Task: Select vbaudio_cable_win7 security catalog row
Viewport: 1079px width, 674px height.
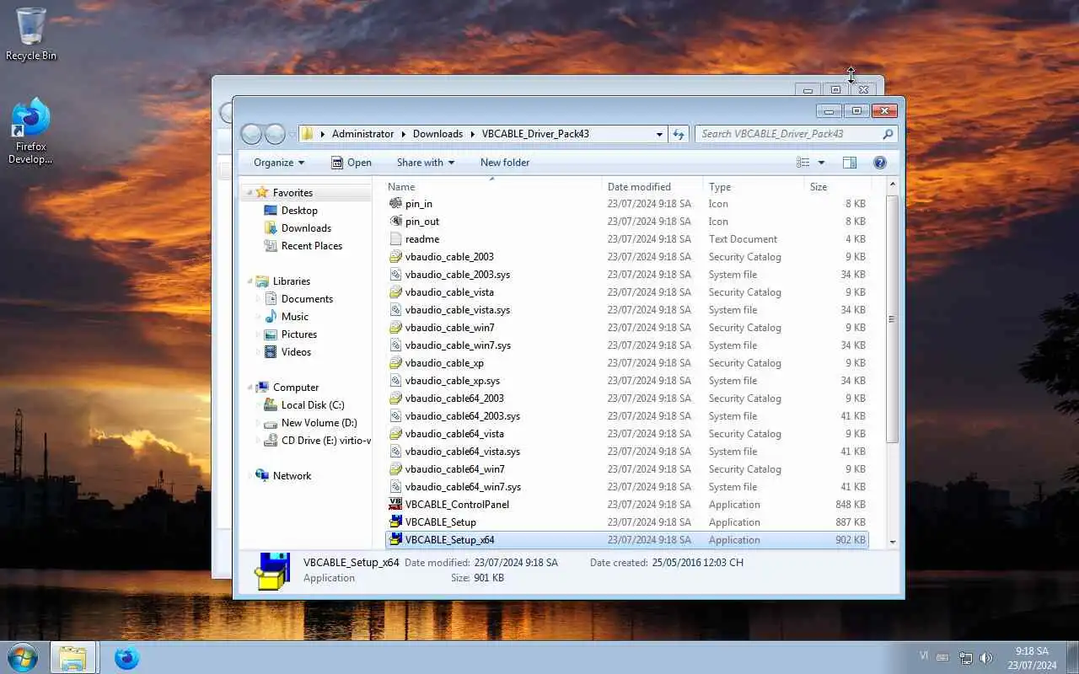Action: click(626, 328)
